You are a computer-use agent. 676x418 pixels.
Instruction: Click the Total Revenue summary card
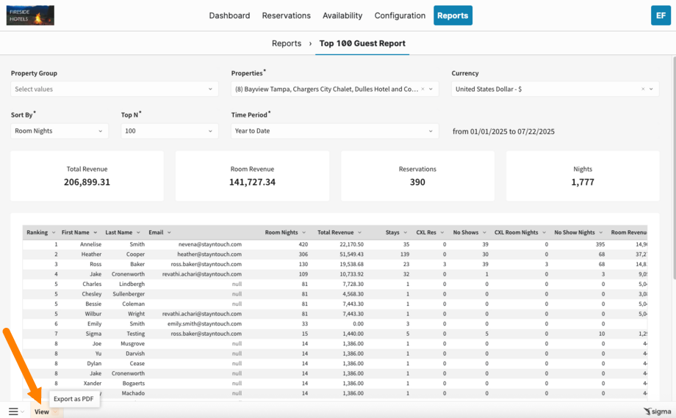pyautogui.click(x=87, y=176)
